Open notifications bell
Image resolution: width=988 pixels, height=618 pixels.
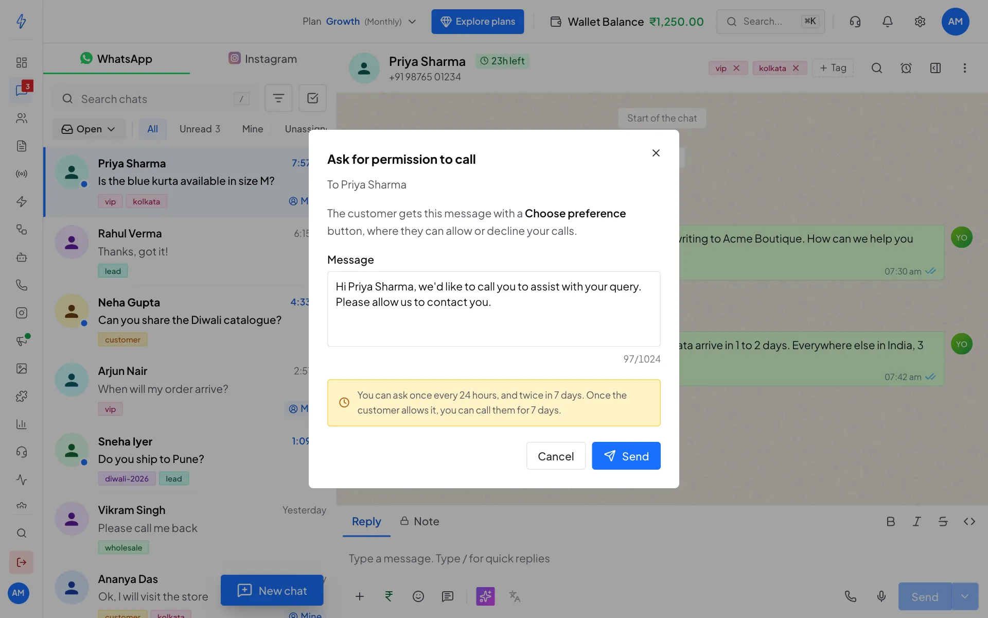(x=888, y=22)
